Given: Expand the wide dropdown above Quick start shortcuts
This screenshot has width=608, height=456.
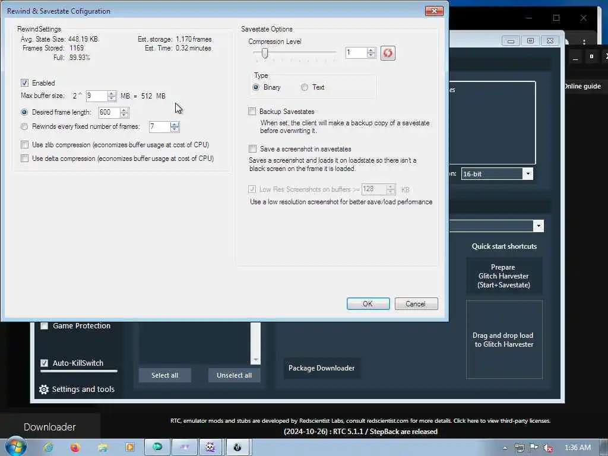Looking at the screenshot, I should point(538,226).
